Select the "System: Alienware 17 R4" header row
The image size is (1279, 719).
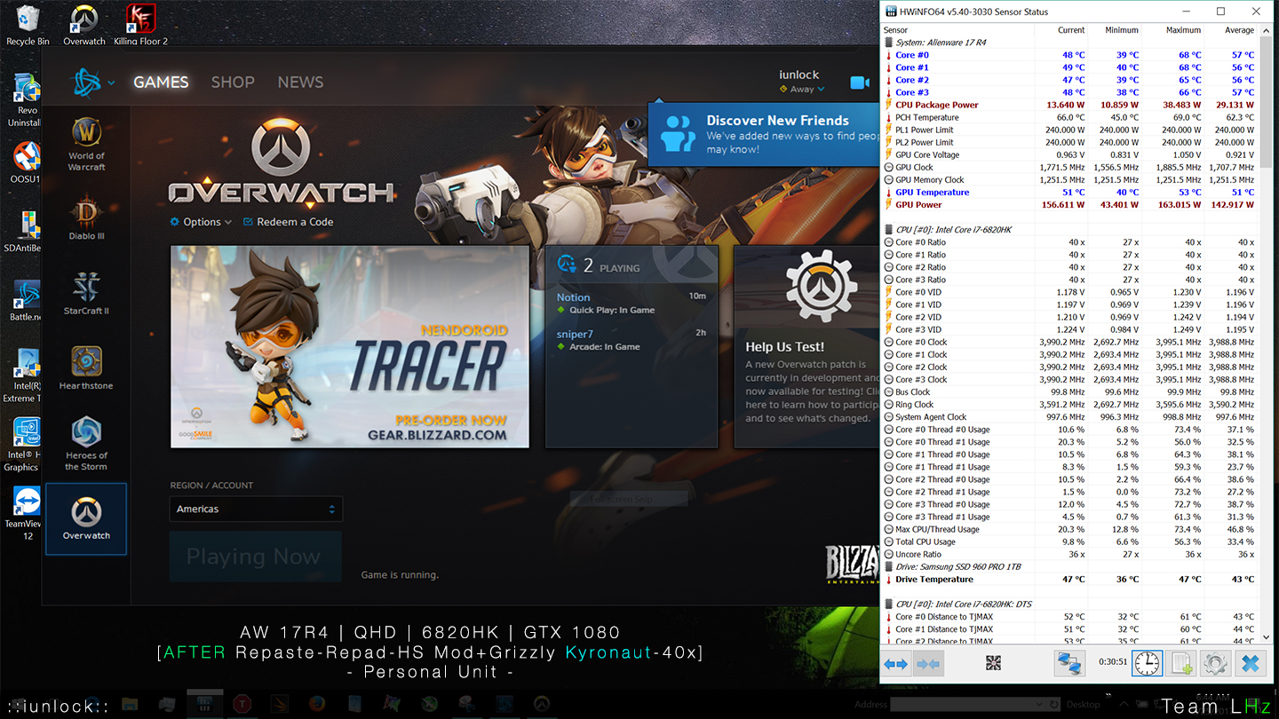click(1069, 43)
